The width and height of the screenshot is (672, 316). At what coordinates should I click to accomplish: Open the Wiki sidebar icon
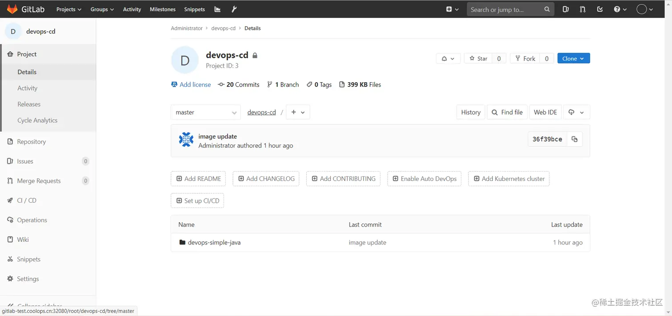tap(10, 239)
